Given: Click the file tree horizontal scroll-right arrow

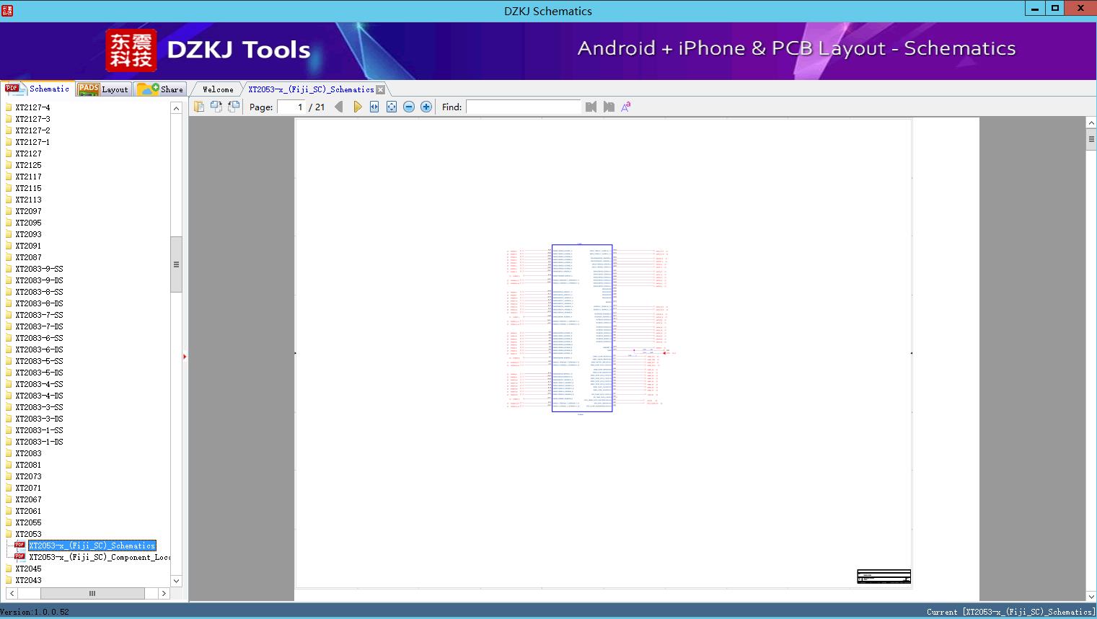Looking at the screenshot, I should (164, 593).
